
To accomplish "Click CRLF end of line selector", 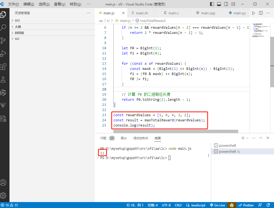I will (178, 205).
